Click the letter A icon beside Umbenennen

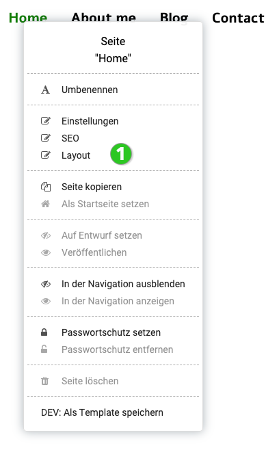[45, 90]
